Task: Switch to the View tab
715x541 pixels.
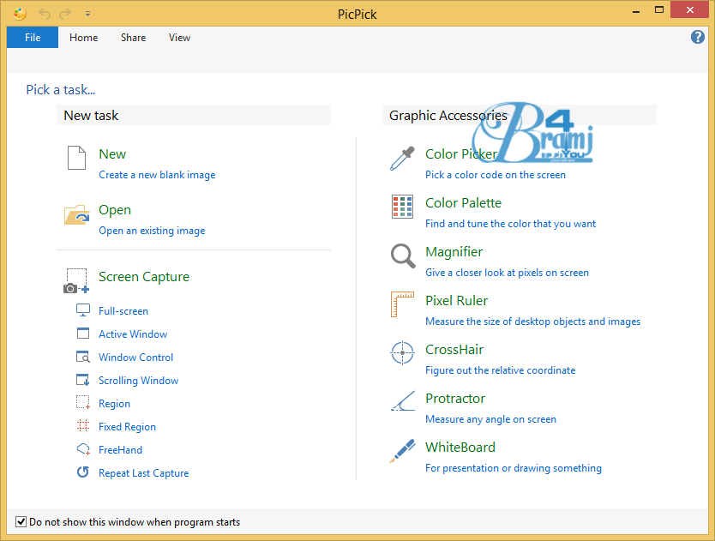Action: pos(179,38)
